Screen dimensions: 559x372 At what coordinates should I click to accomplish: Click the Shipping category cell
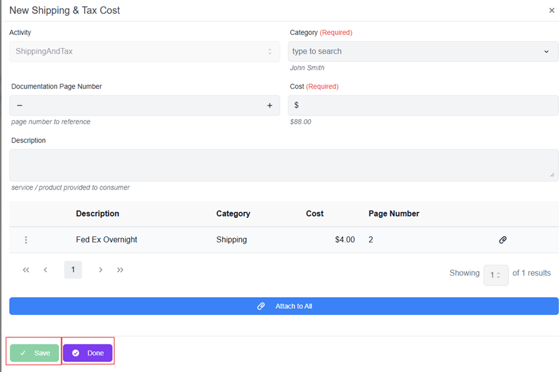click(x=231, y=239)
